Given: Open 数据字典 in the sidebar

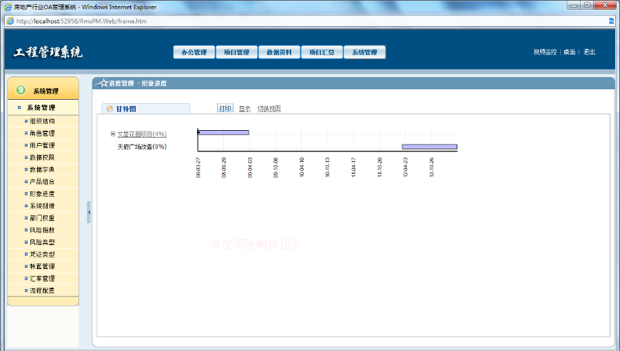Looking at the screenshot, I should pyautogui.click(x=42, y=170).
